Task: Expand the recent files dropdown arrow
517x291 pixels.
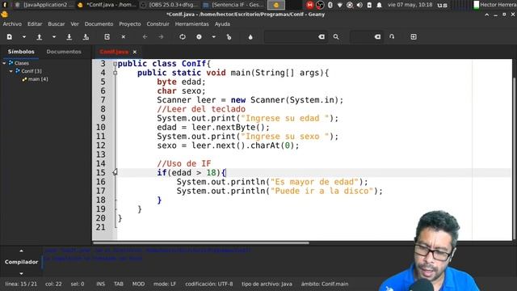Action: tap(54, 37)
